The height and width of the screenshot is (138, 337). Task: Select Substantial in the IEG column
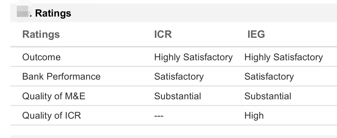[268, 96]
